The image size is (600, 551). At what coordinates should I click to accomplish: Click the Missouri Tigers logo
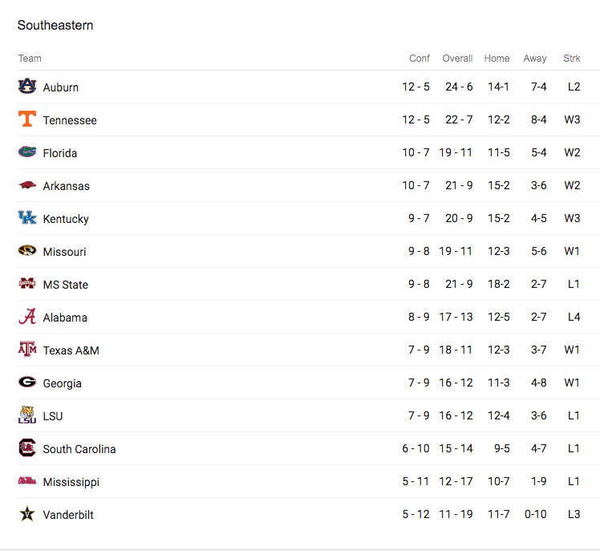click(x=27, y=250)
